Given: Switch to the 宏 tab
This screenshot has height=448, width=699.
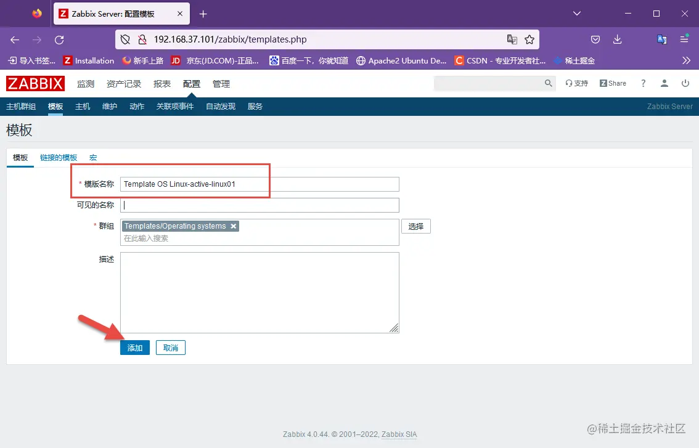Looking at the screenshot, I should coord(92,157).
